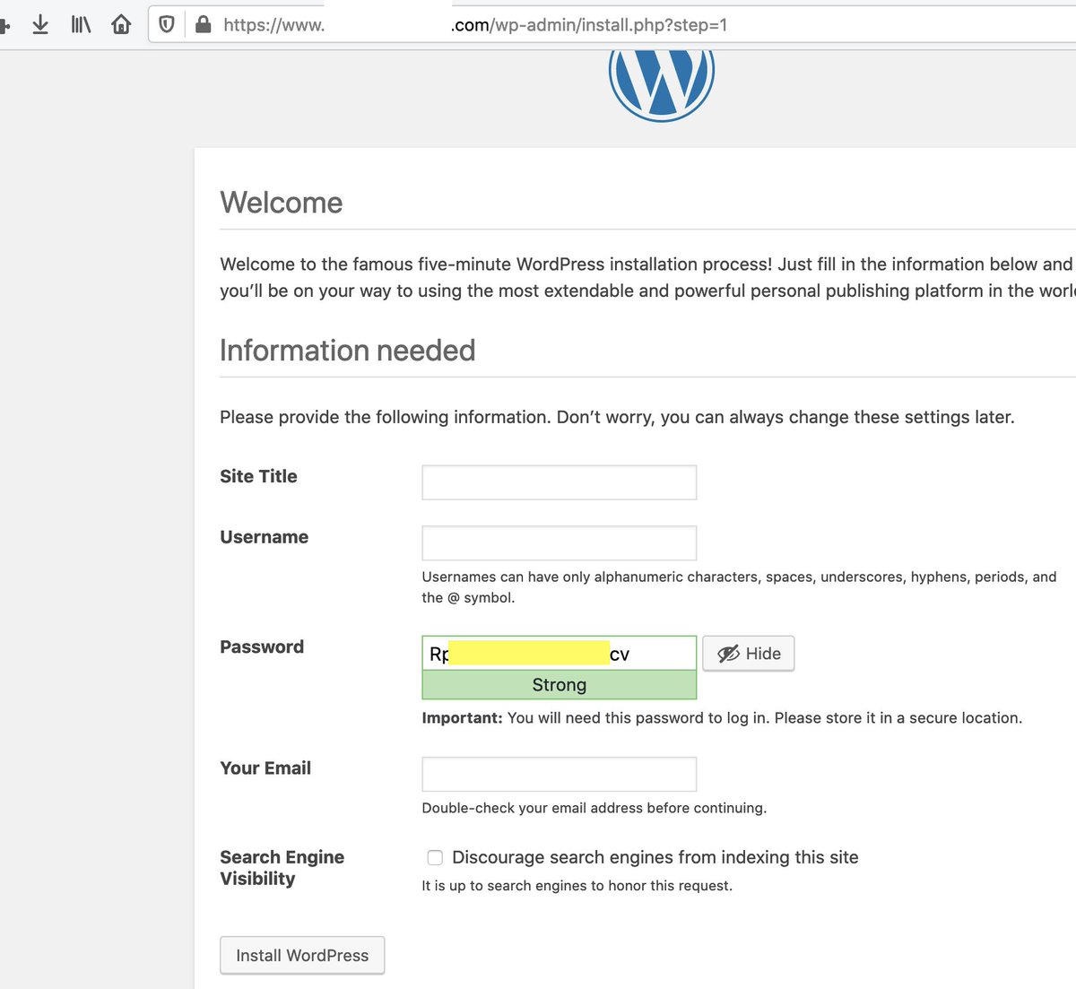Click the Search Engine Visibility label
1076x989 pixels.
[282, 868]
